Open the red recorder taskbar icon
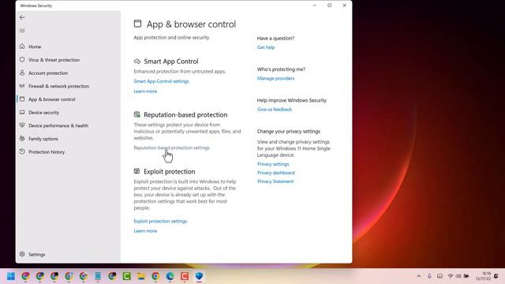 (x=185, y=276)
